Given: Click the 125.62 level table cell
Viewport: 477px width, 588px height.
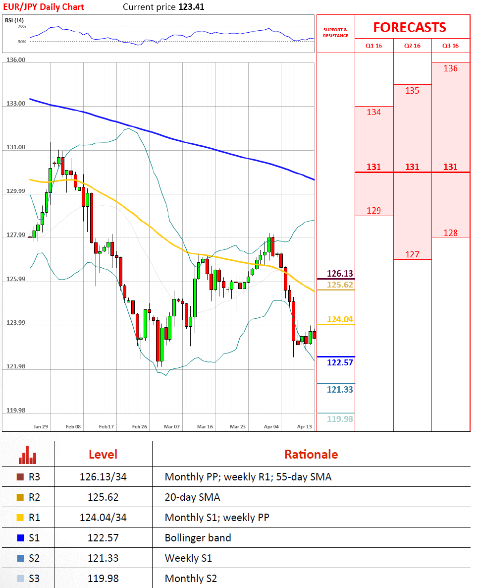Looking at the screenshot, I should pyautogui.click(x=103, y=497).
